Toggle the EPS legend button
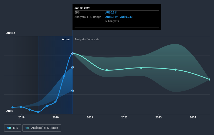The width and height of the screenshot is (214, 135). pyautogui.click(x=13, y=128)
